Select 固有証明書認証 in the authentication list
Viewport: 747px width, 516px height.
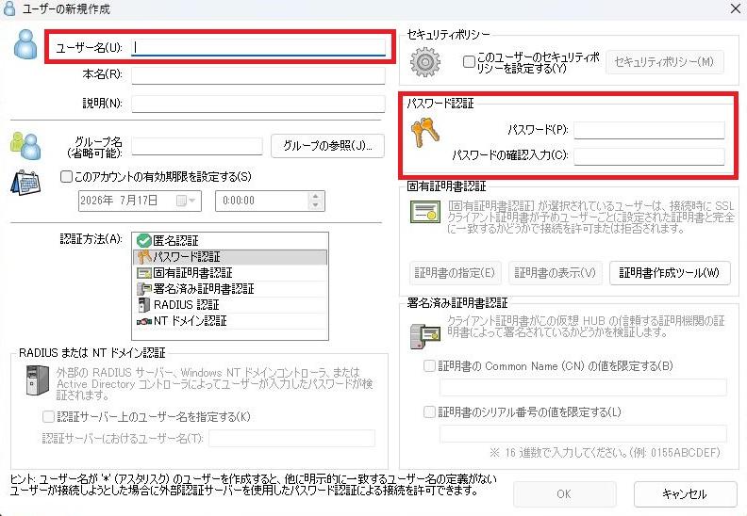[x=230, y=272]
